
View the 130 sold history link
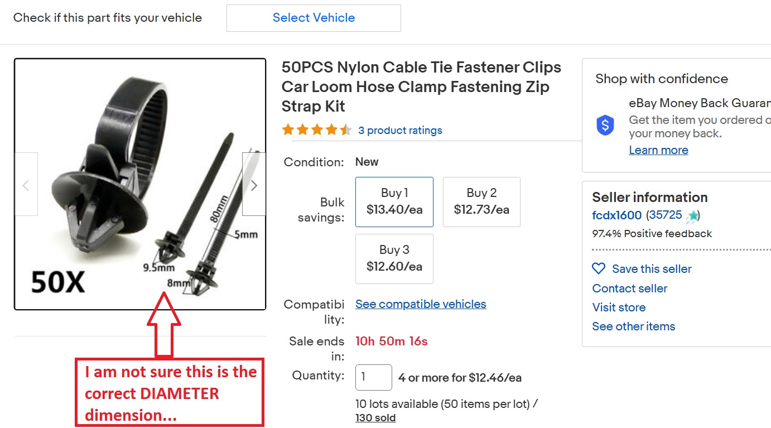[x=375, y=418]
